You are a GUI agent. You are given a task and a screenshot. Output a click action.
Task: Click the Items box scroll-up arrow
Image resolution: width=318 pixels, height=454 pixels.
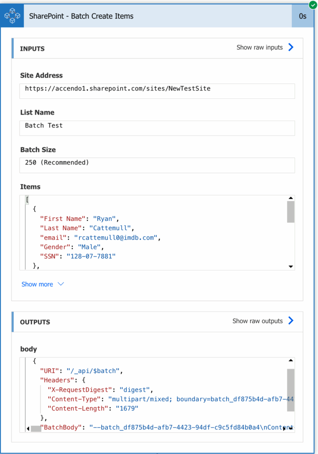pos(291,198)
